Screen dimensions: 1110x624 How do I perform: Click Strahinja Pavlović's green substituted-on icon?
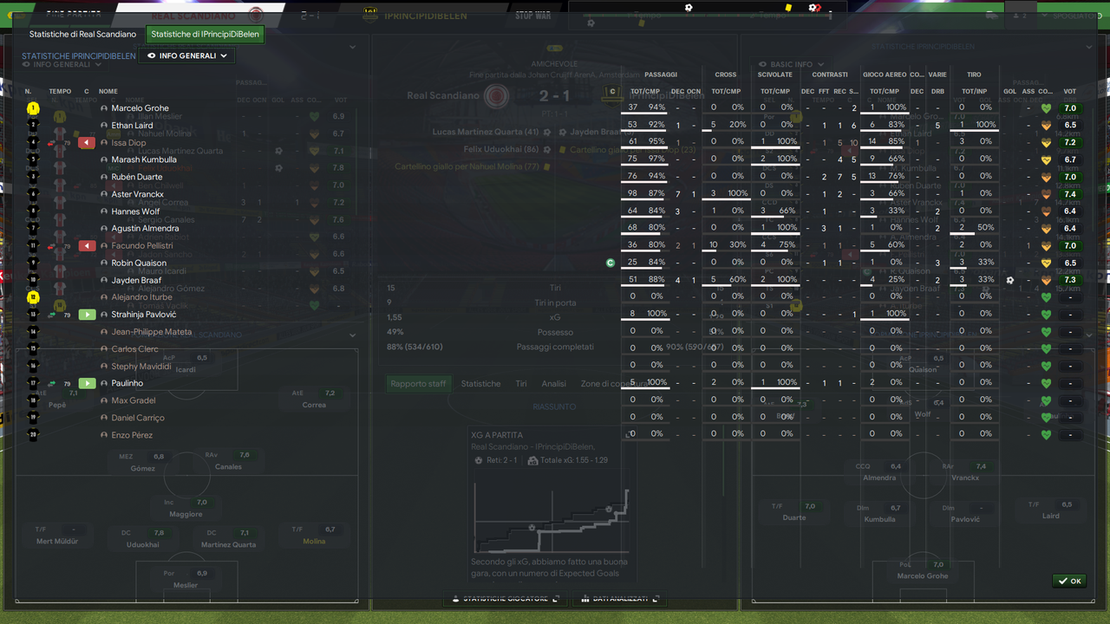(87, 315)
